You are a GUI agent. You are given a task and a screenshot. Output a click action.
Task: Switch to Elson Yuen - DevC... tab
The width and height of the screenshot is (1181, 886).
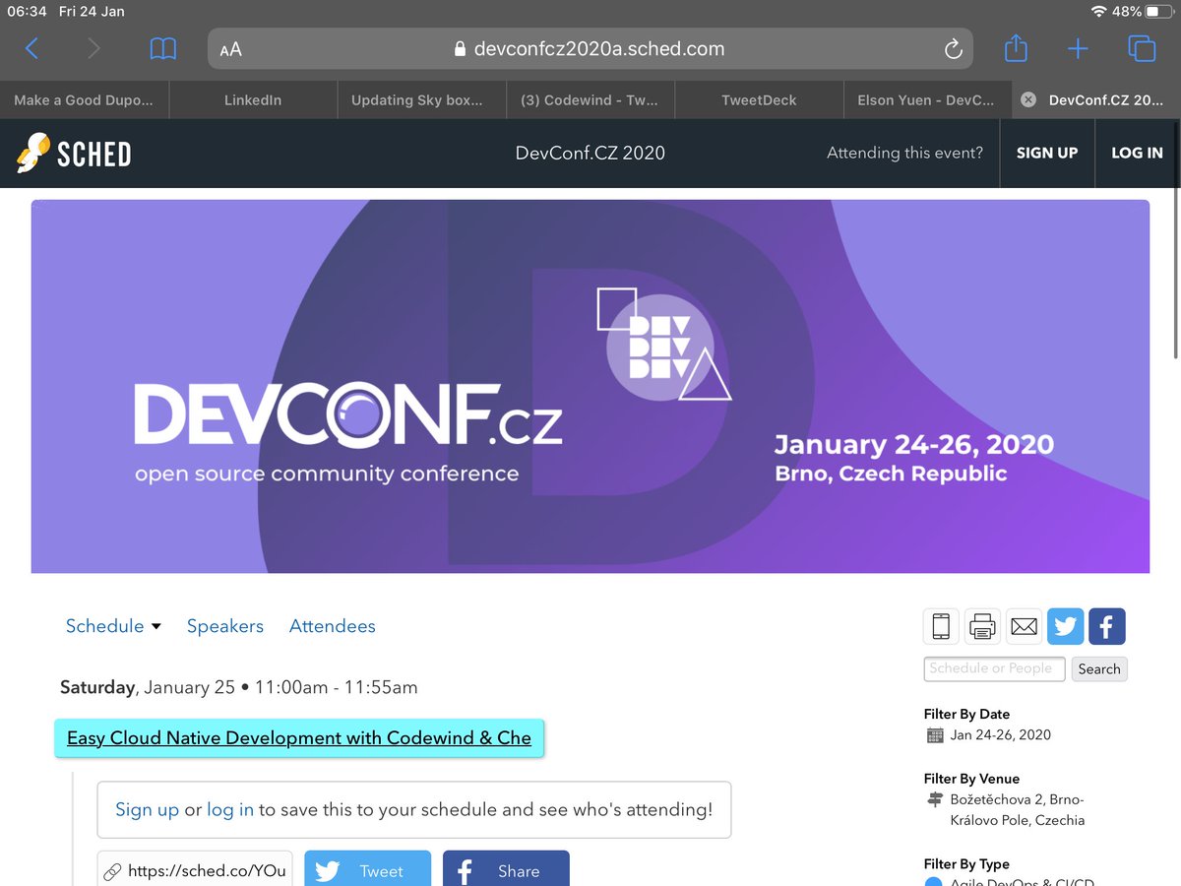click(927, 99)
